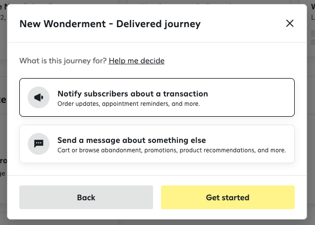
Task: Go back with the Back button
Action: point(86,197)
